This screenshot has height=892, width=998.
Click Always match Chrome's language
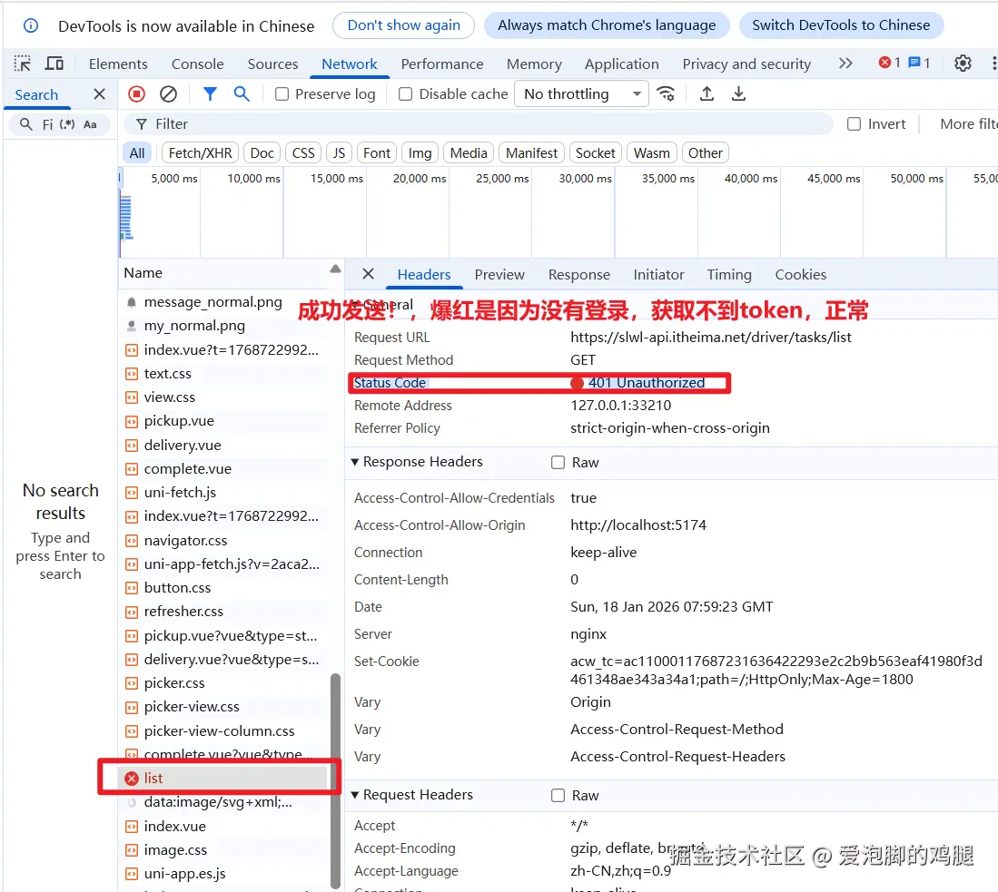coord(606,25)
